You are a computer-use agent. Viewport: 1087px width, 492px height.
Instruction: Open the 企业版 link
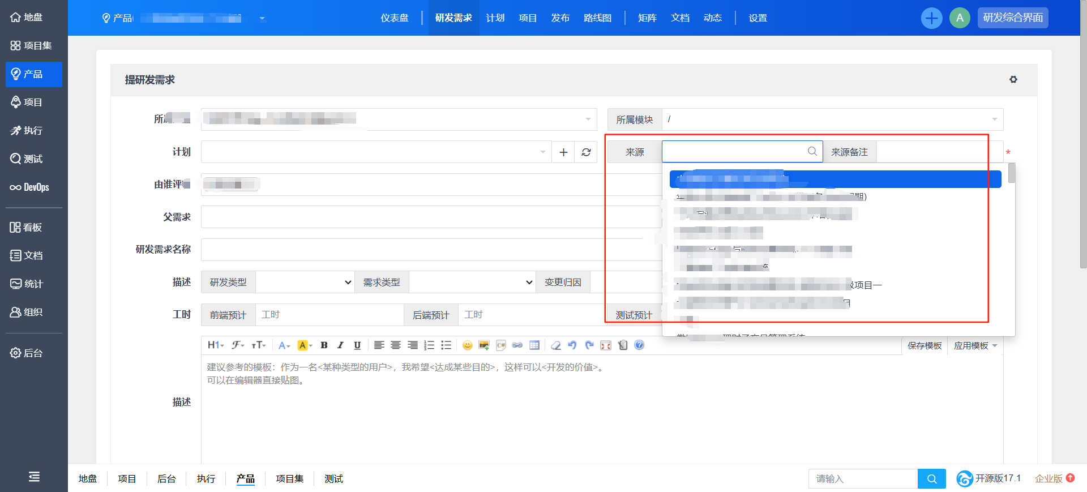pos(1055,479)
